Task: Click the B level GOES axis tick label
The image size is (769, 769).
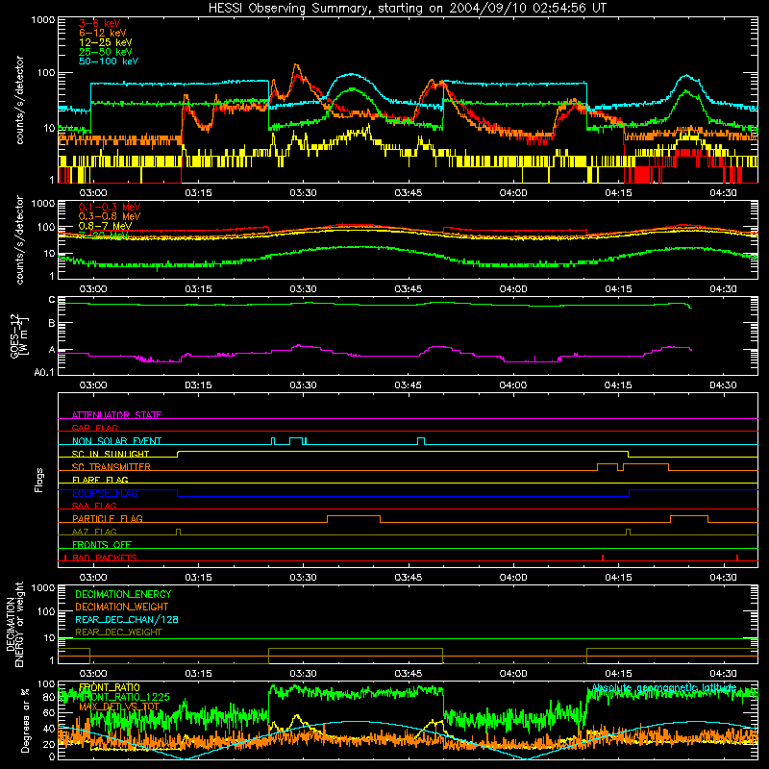Action: coord(52,323)
